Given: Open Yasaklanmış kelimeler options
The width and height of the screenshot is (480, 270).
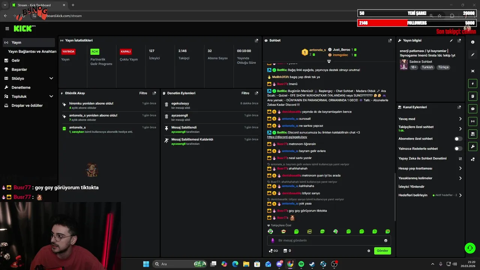Looking at the screenshot, I should pyautogui.click(x=460, y=178).
